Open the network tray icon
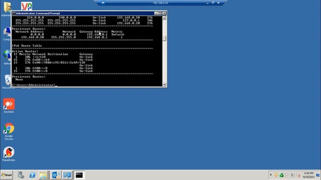This screenshot has width=321, height=180. click(293, 175)
